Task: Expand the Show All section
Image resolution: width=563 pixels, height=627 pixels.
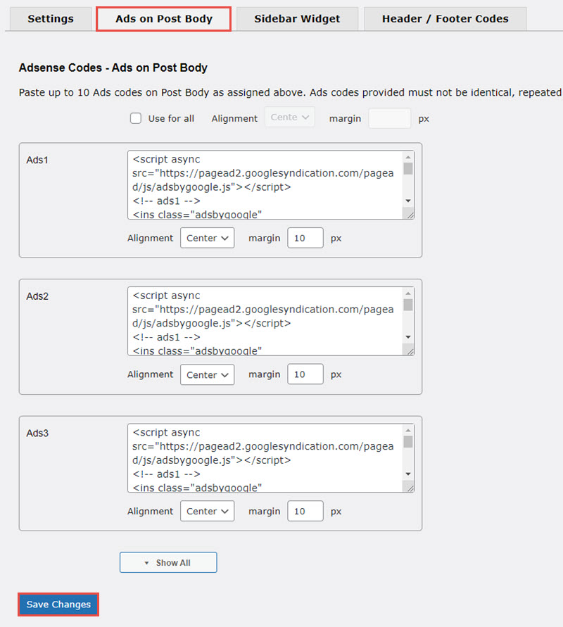Action: (x=168, y=562)
